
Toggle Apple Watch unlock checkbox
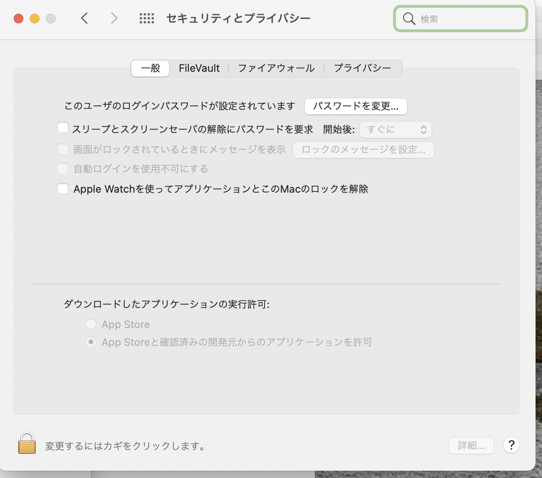point(63,189)
